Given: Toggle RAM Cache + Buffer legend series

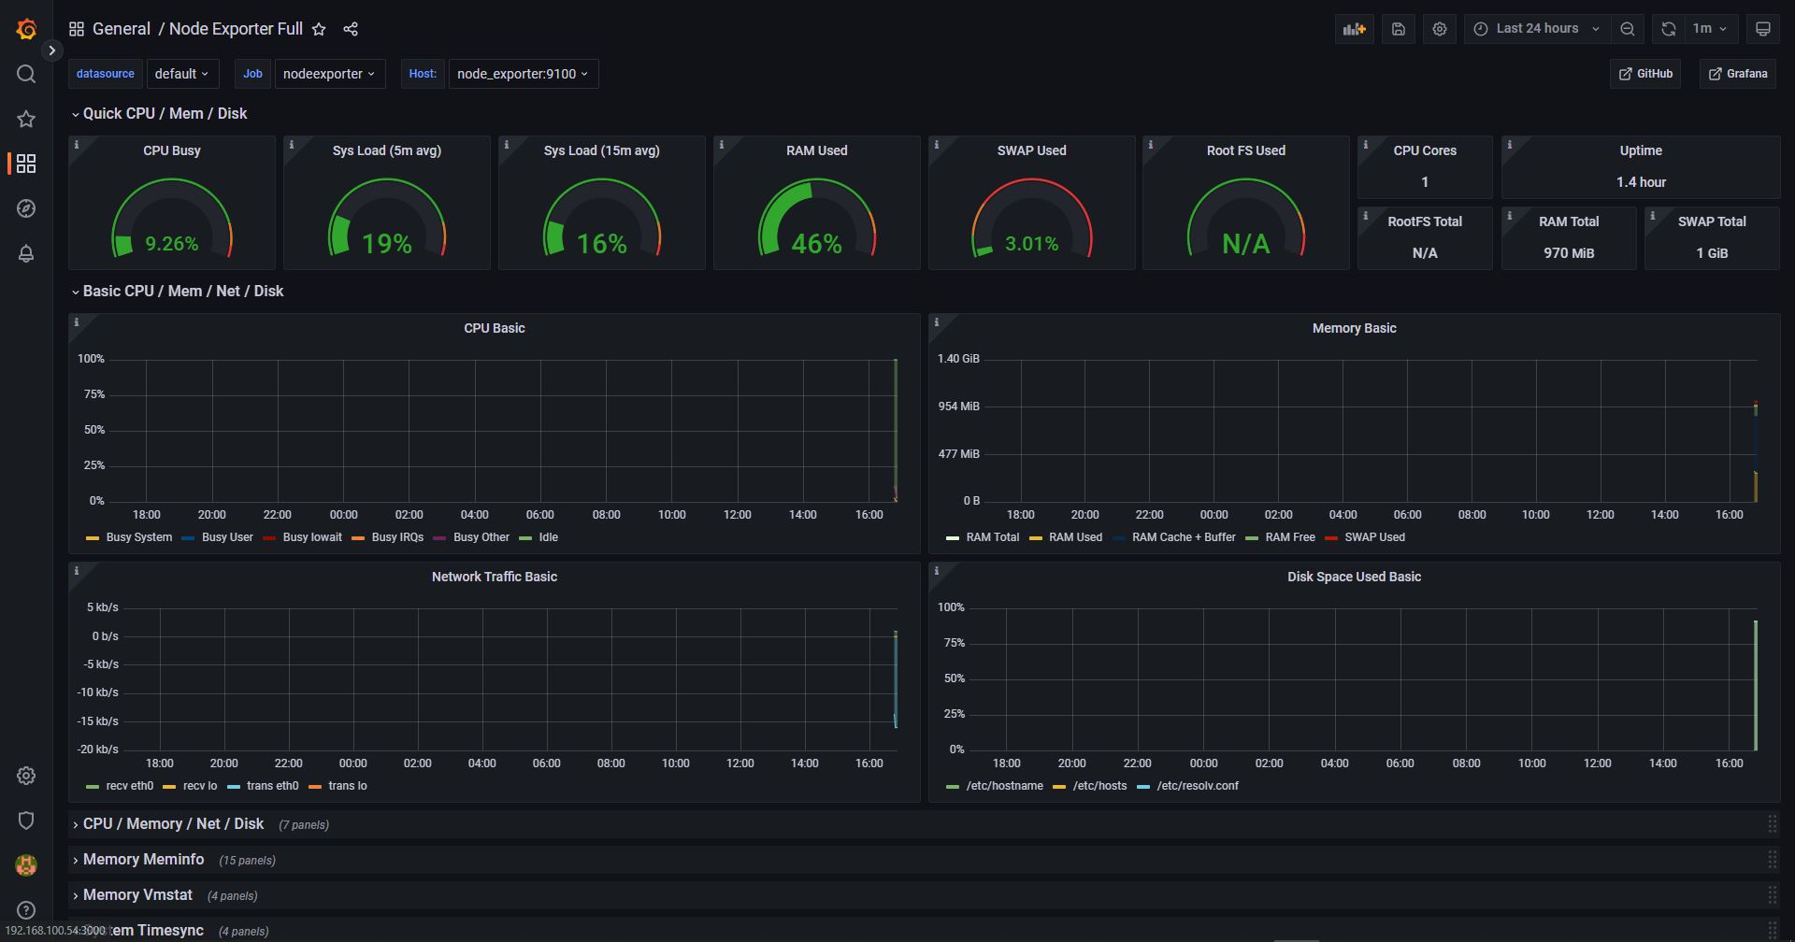Looking at the screenshot, I should click(x=1184, y=537).
